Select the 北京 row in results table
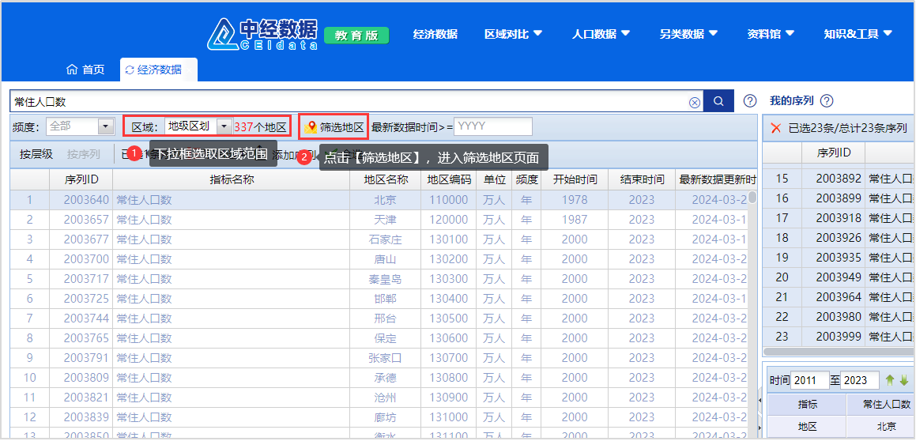 coord(385,200)
